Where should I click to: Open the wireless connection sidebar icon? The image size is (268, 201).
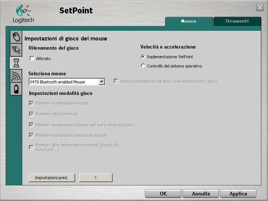click(16, 76)
